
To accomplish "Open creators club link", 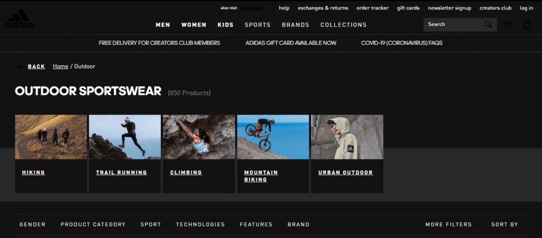I will (x=495, y=8).
